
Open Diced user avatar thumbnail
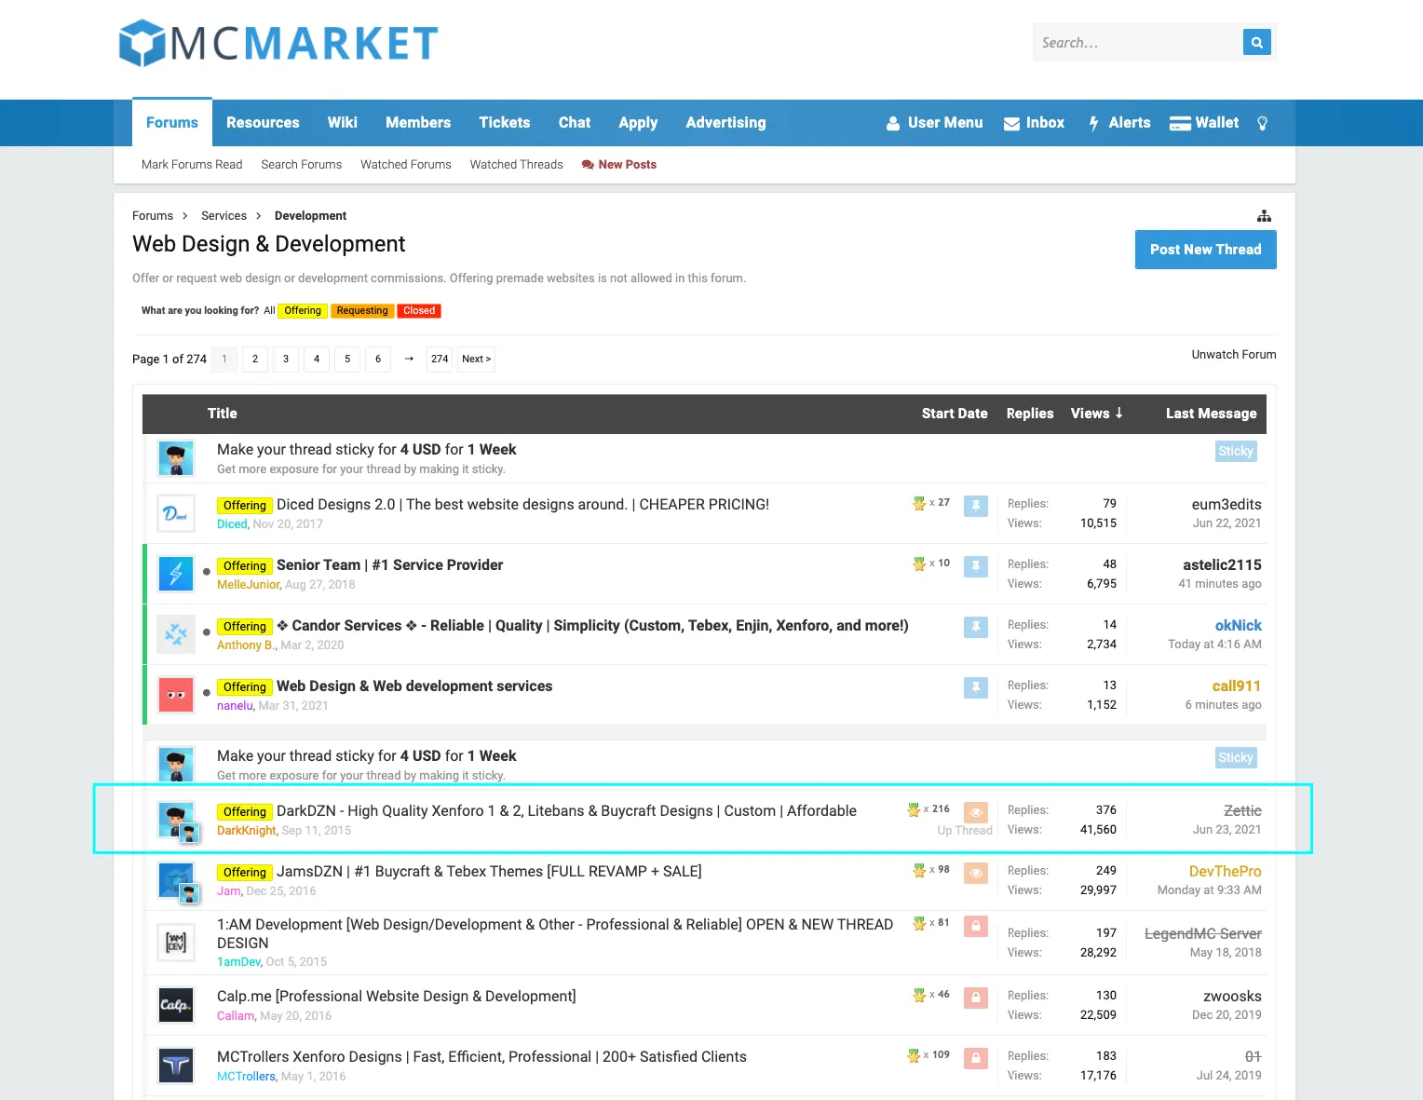tap(176, 513)
